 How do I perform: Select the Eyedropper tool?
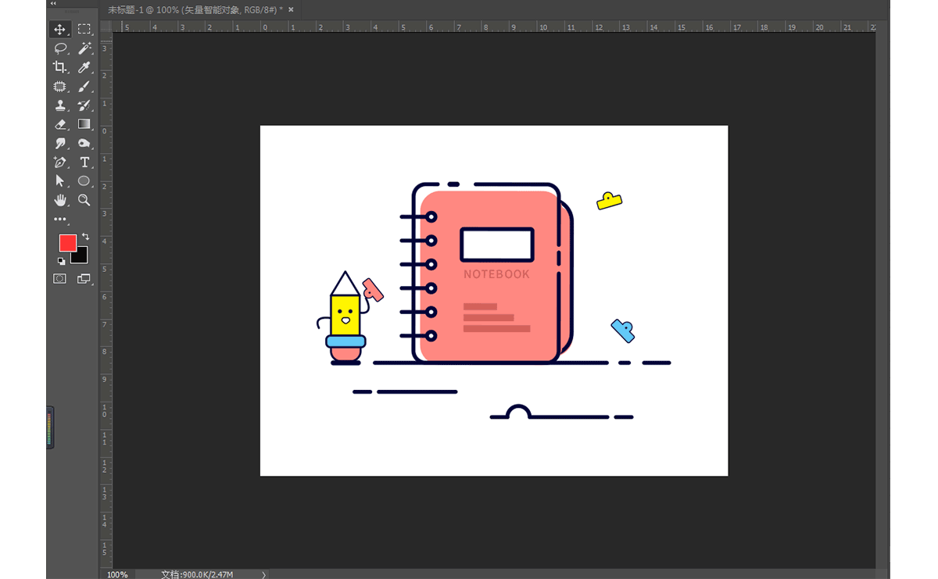click(84, 67)
